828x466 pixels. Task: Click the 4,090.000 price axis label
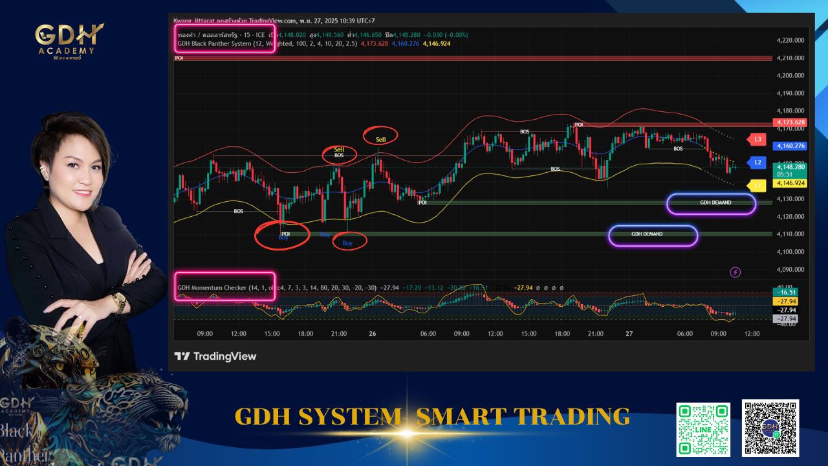click(790, 270)
